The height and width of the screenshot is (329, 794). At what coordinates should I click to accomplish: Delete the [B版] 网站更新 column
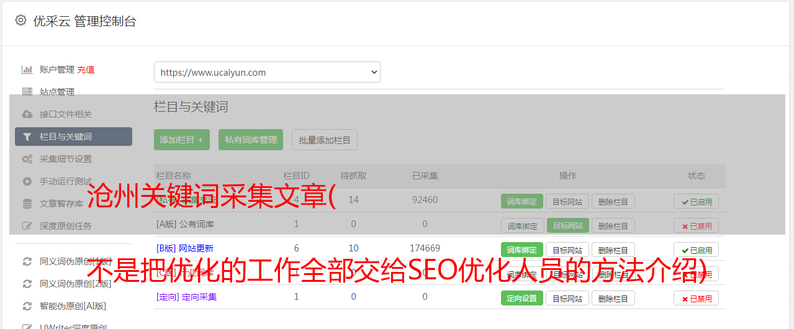[x=613, y=250]
